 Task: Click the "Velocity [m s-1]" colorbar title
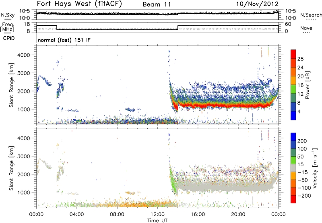point(315,168)
